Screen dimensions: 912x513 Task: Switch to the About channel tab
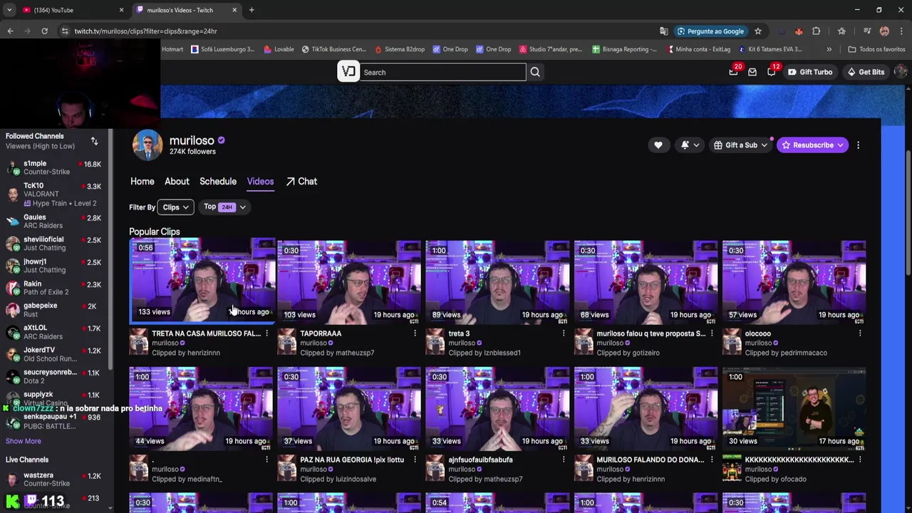pyautogui.click(x=177, y=182)
